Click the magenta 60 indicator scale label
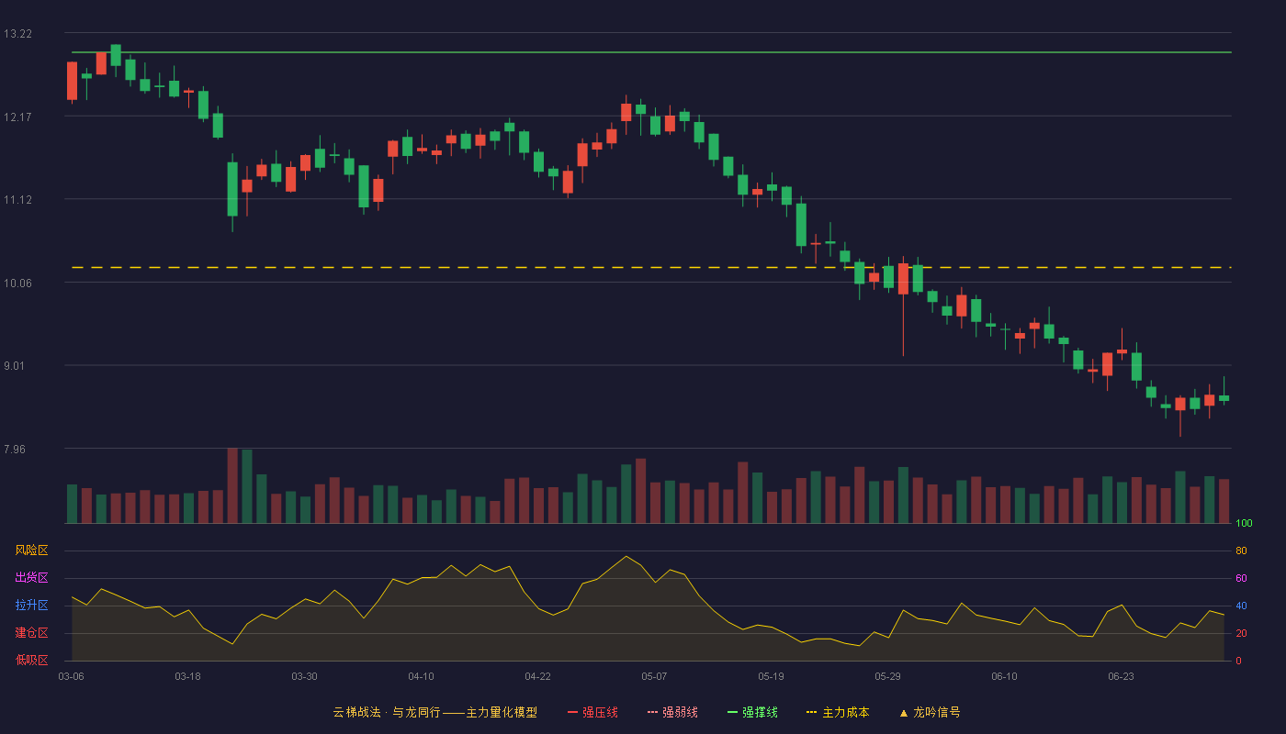 coord(1241,578)
